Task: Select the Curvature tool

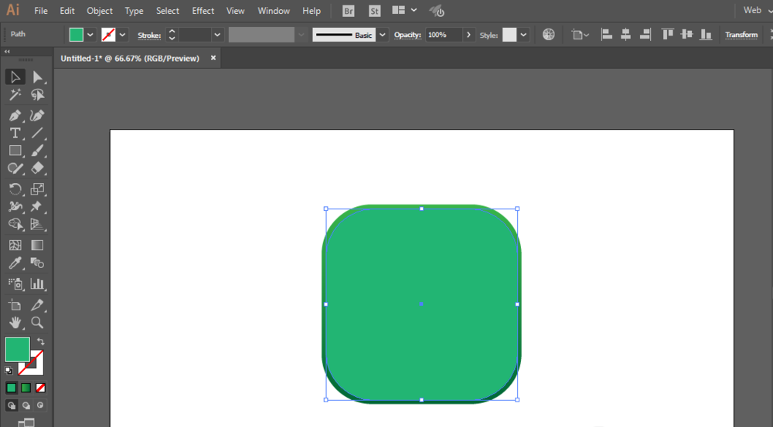Action: click(x=37, y=115)
